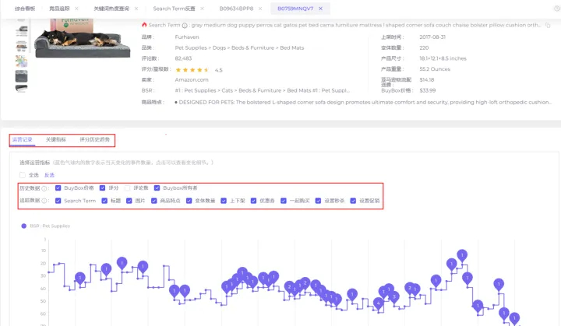Click the info icon beside 历史数据

[x=45, y=188]
